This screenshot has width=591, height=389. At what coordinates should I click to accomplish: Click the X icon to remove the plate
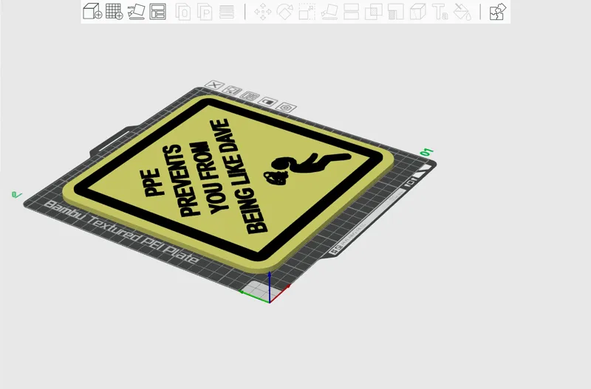(x=214, y=85)
